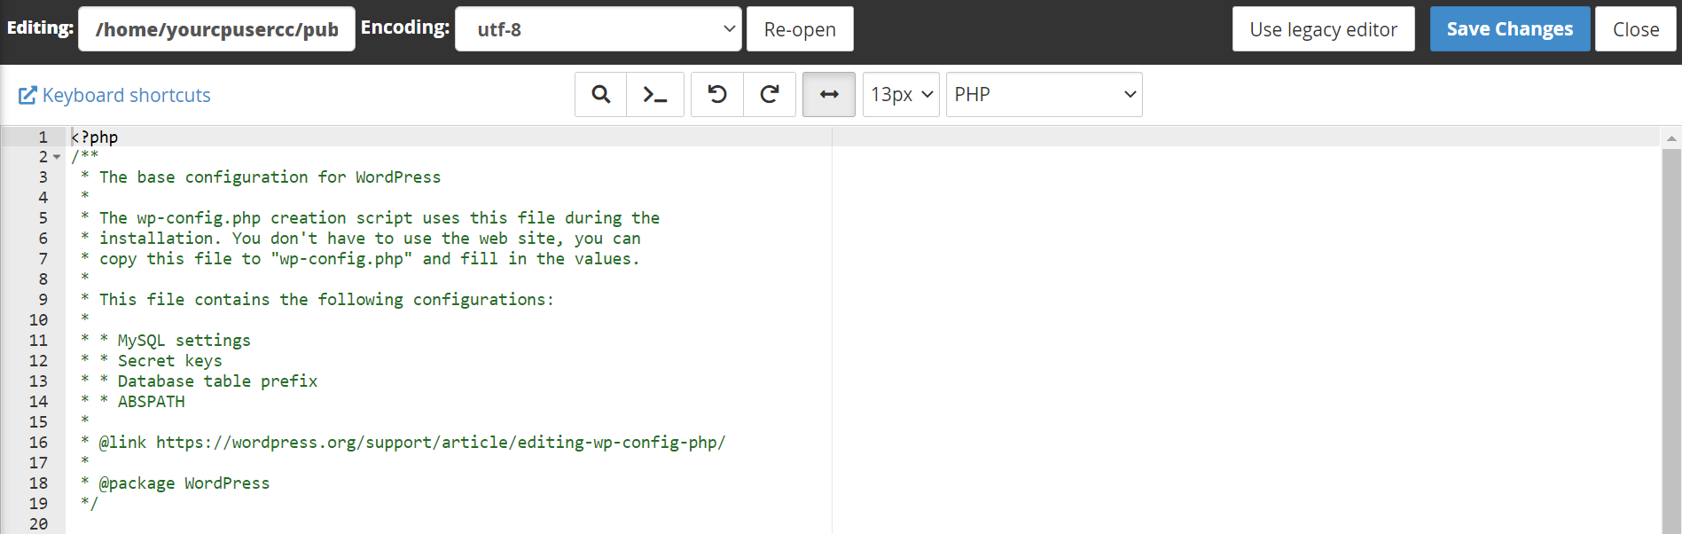This screenshot has height=534, width=1682.
Task: Click the go-to-line terminal icon
Action: (x=654, y=95)
